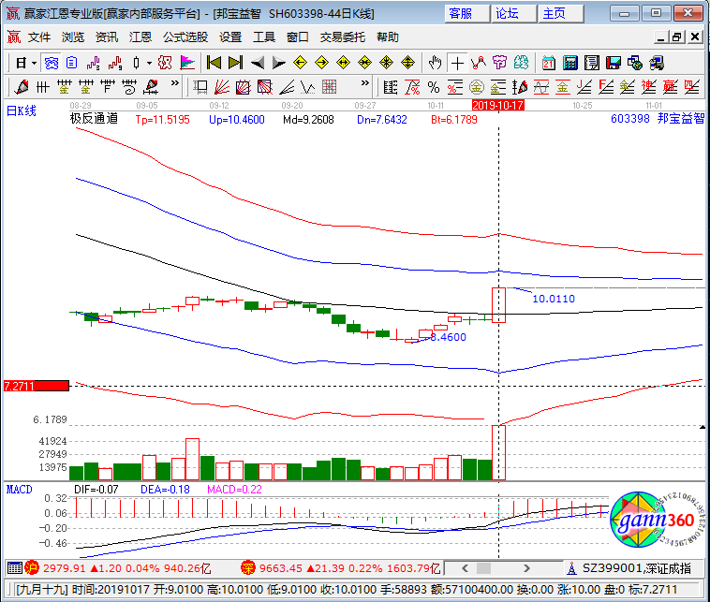Click the network globe computers icon
Screen dimensions: 710x602
635,63
